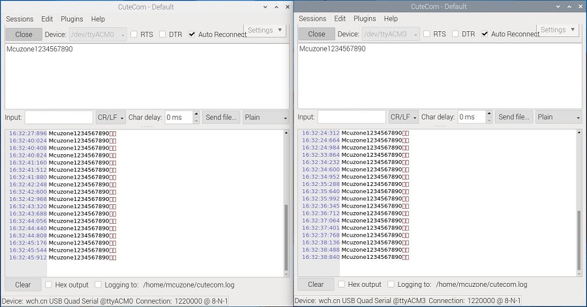Screen dimensions: 587x307
Task: Click ttyACM3 connection status bar text
Action: pos(407,300)
